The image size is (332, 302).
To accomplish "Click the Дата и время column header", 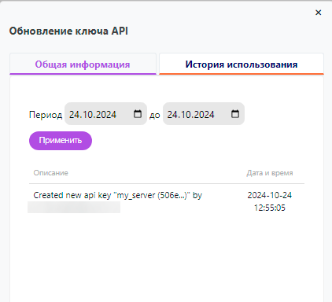I will 270,173.
